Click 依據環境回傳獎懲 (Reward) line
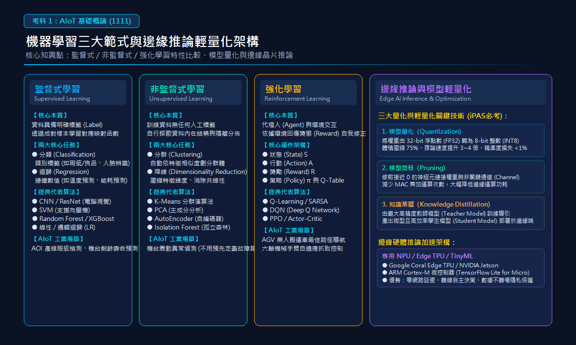The image size is (576, 345). [314, 133]
